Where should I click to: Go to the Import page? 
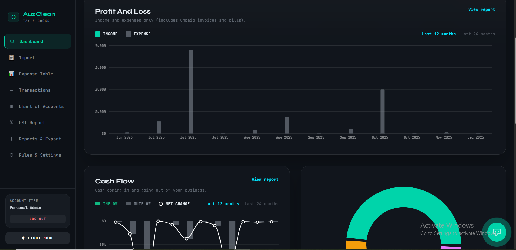pos(38,58)
